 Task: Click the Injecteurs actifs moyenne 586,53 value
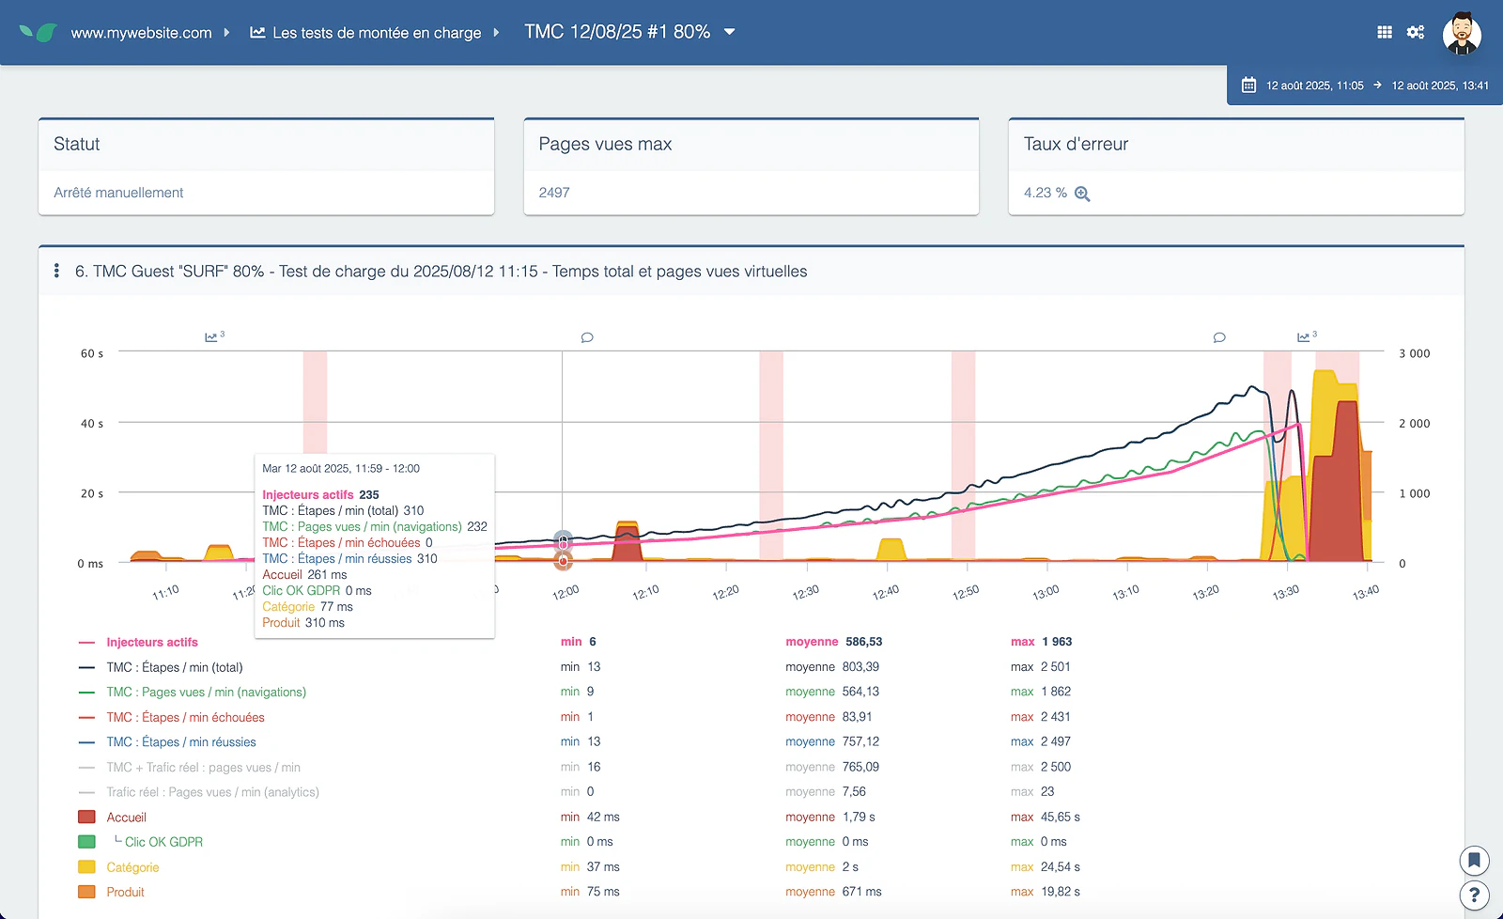pos(863,642)
